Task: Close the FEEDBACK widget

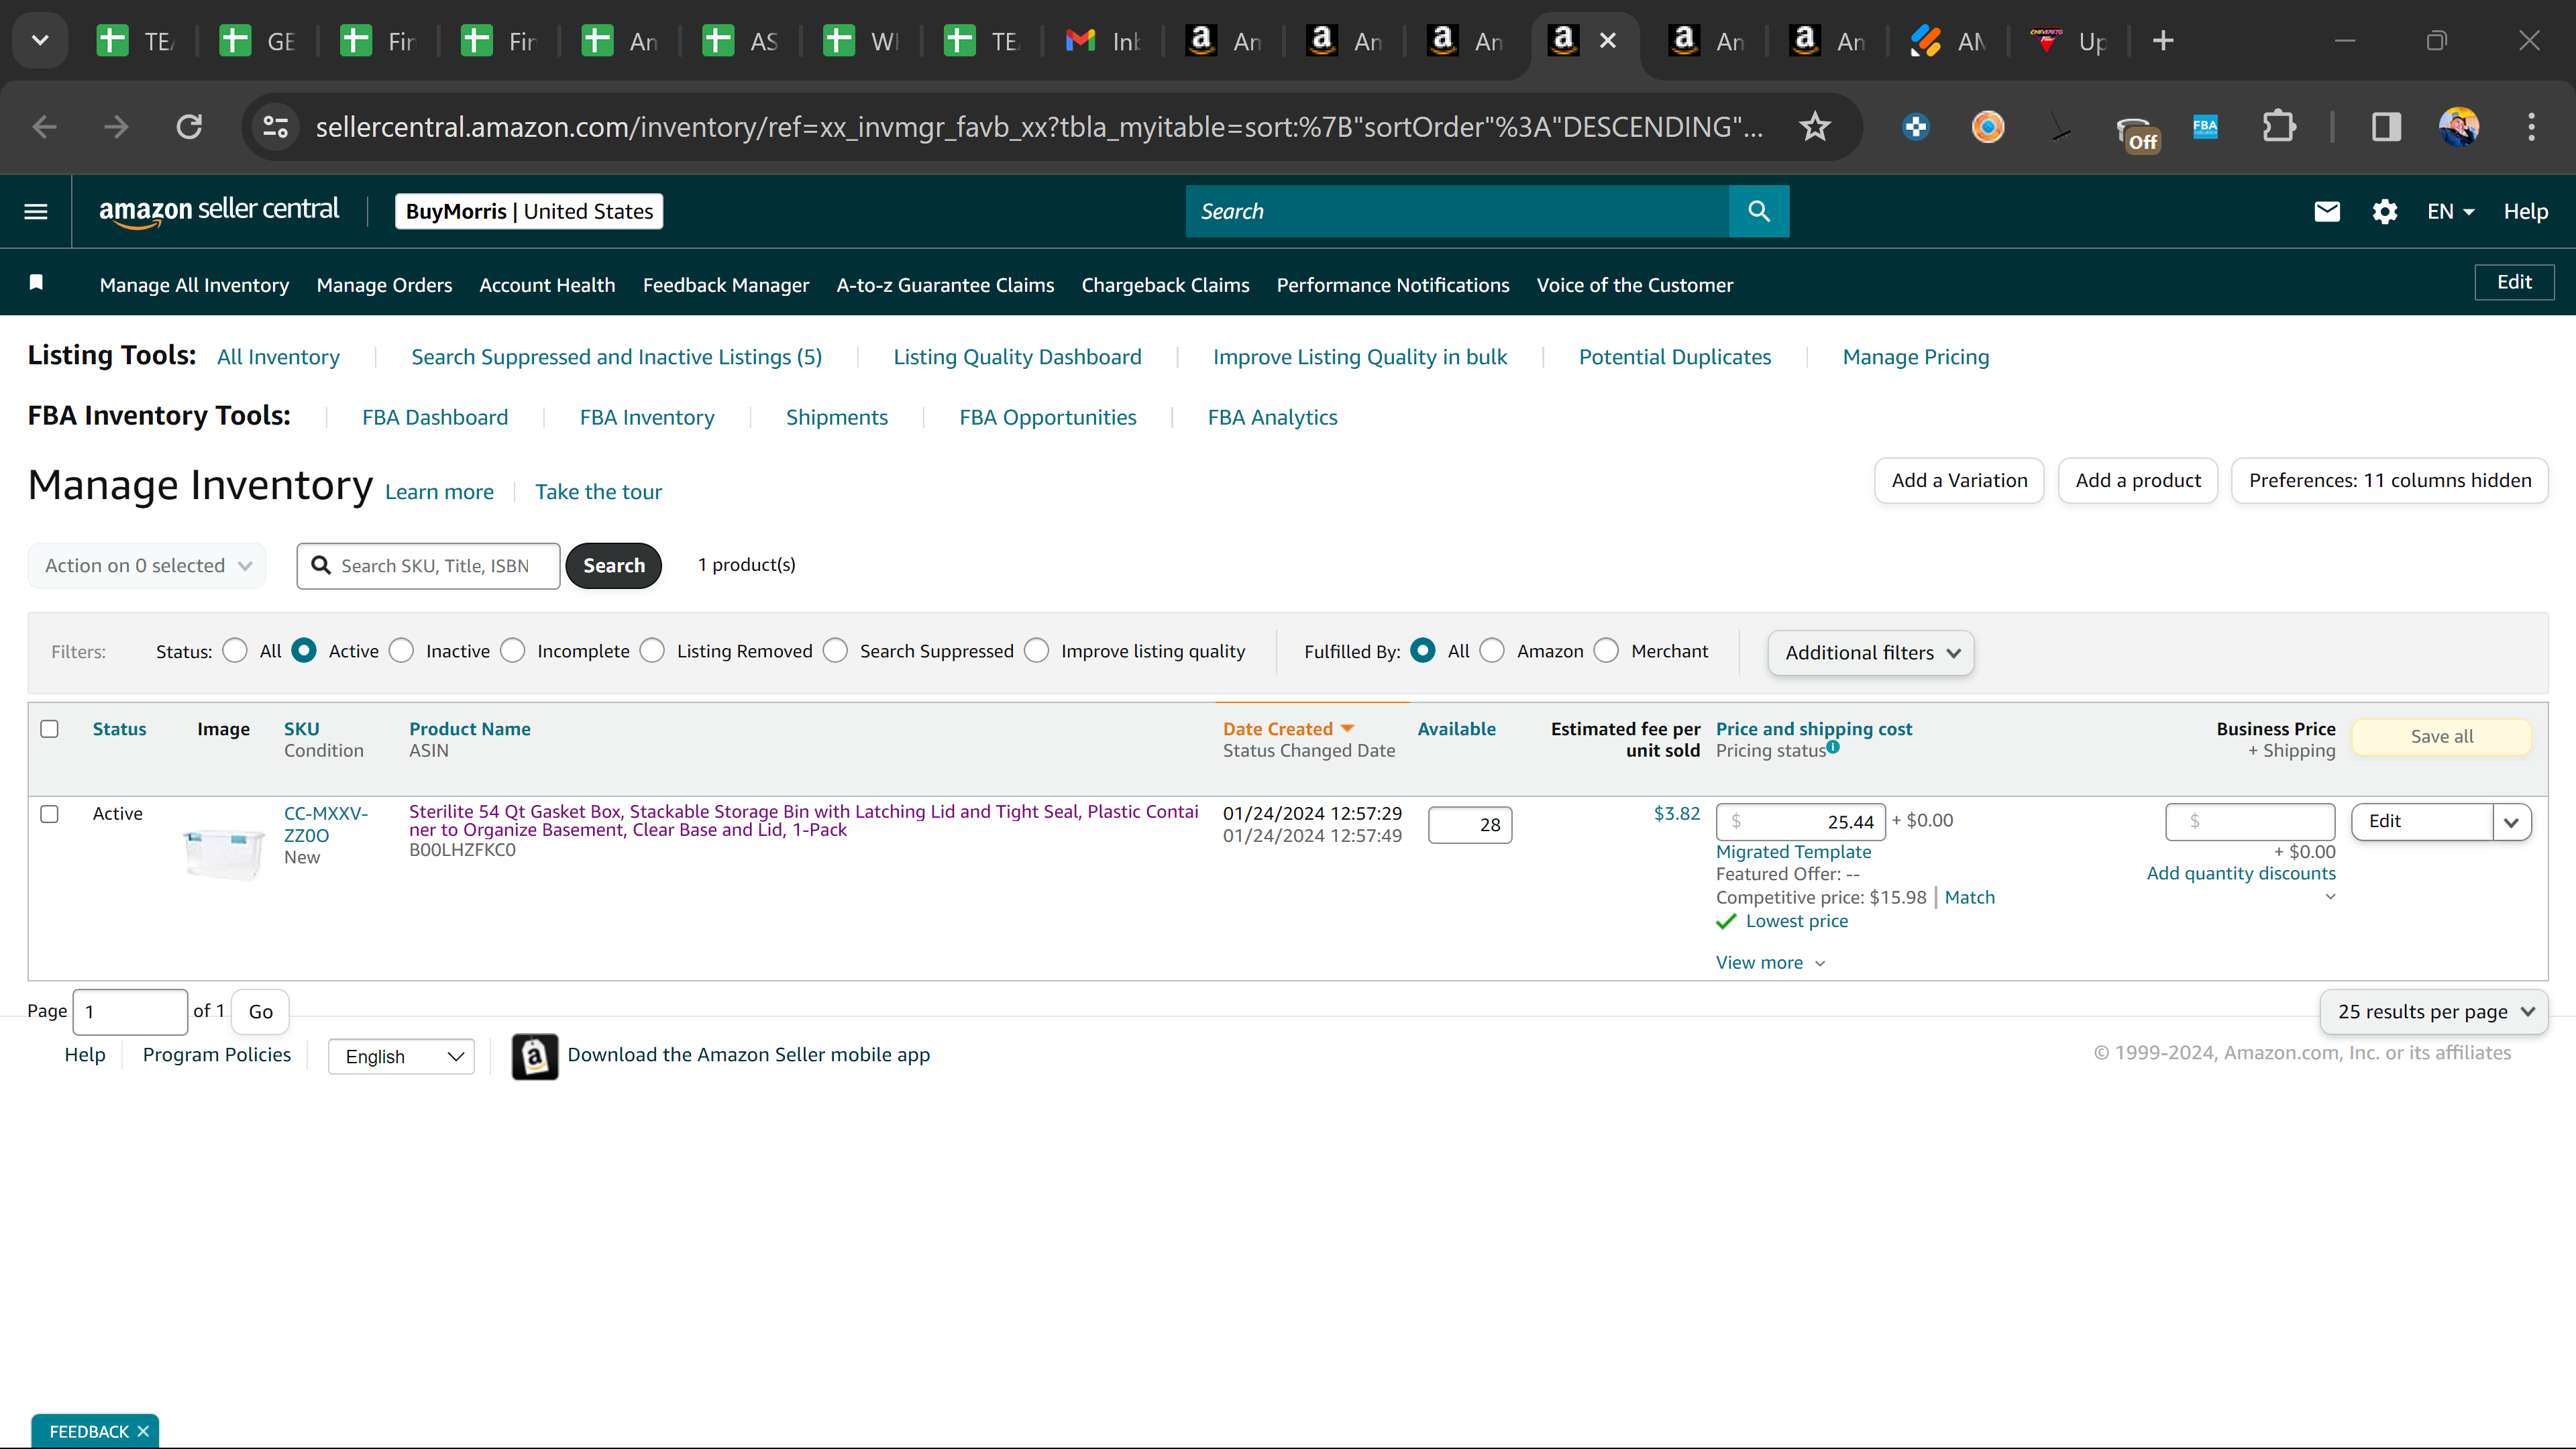Action: (x=143, y=1431)
